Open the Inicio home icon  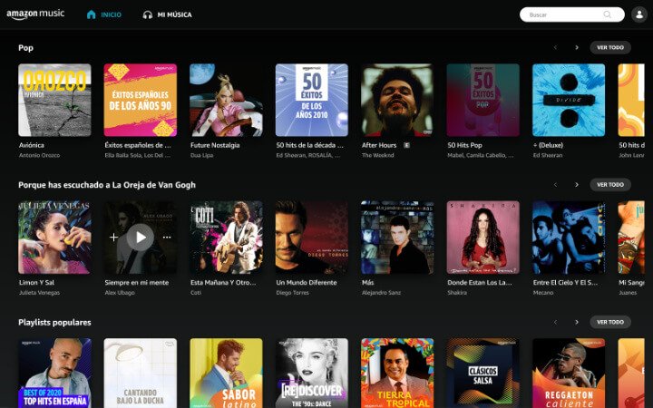[92, 15]
